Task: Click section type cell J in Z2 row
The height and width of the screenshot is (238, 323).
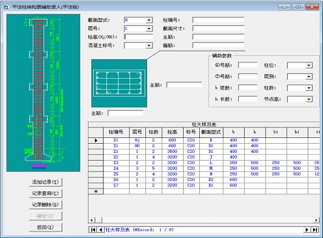Action: tap(211, 157)
